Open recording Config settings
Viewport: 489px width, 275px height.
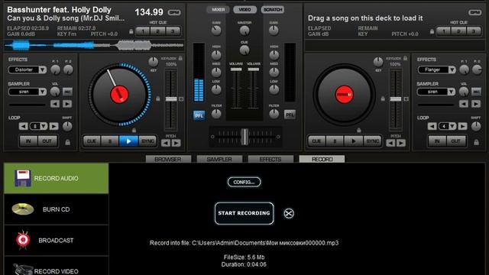244,182
